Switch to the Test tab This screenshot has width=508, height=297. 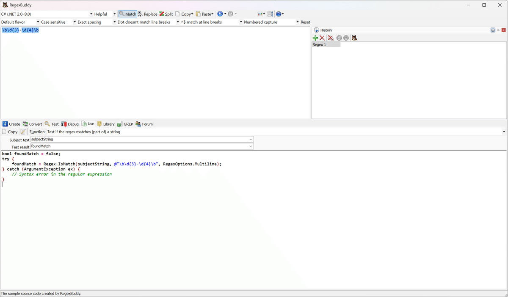pyautogui.click(x=51, y=124)
